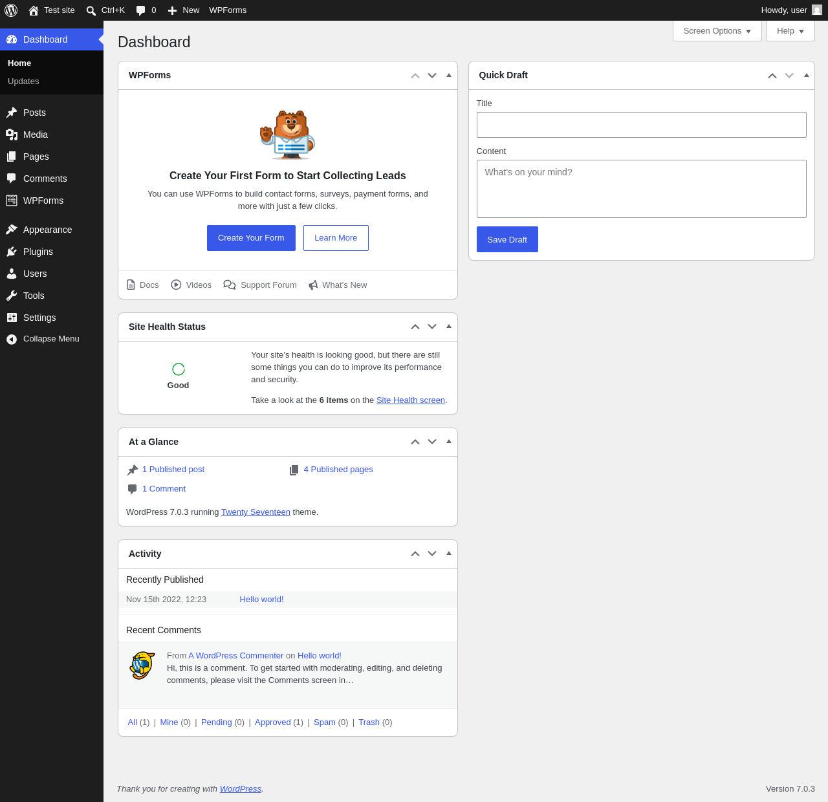Screen dimensions: 828x802
Task: Open search with the Ctrl+K magnifier icon
Action: 91,10
